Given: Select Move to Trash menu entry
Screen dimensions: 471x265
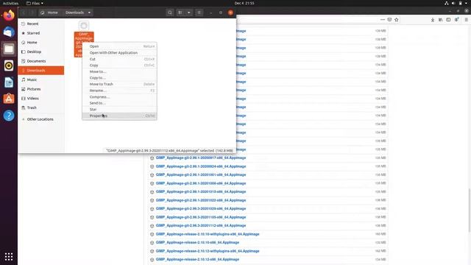Looking at the screenshot, I should pos(119,84).
